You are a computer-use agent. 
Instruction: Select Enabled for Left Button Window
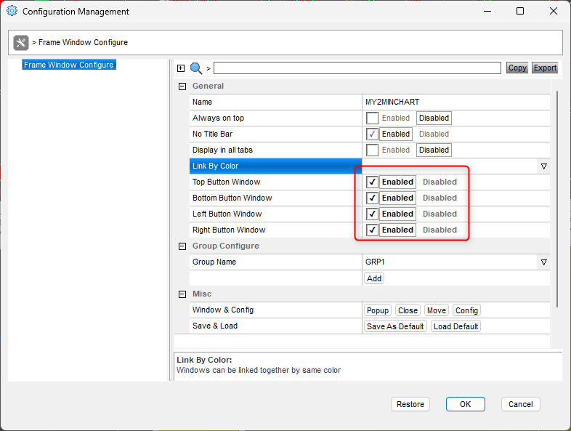pyautogui.click(x=397, y=214)
